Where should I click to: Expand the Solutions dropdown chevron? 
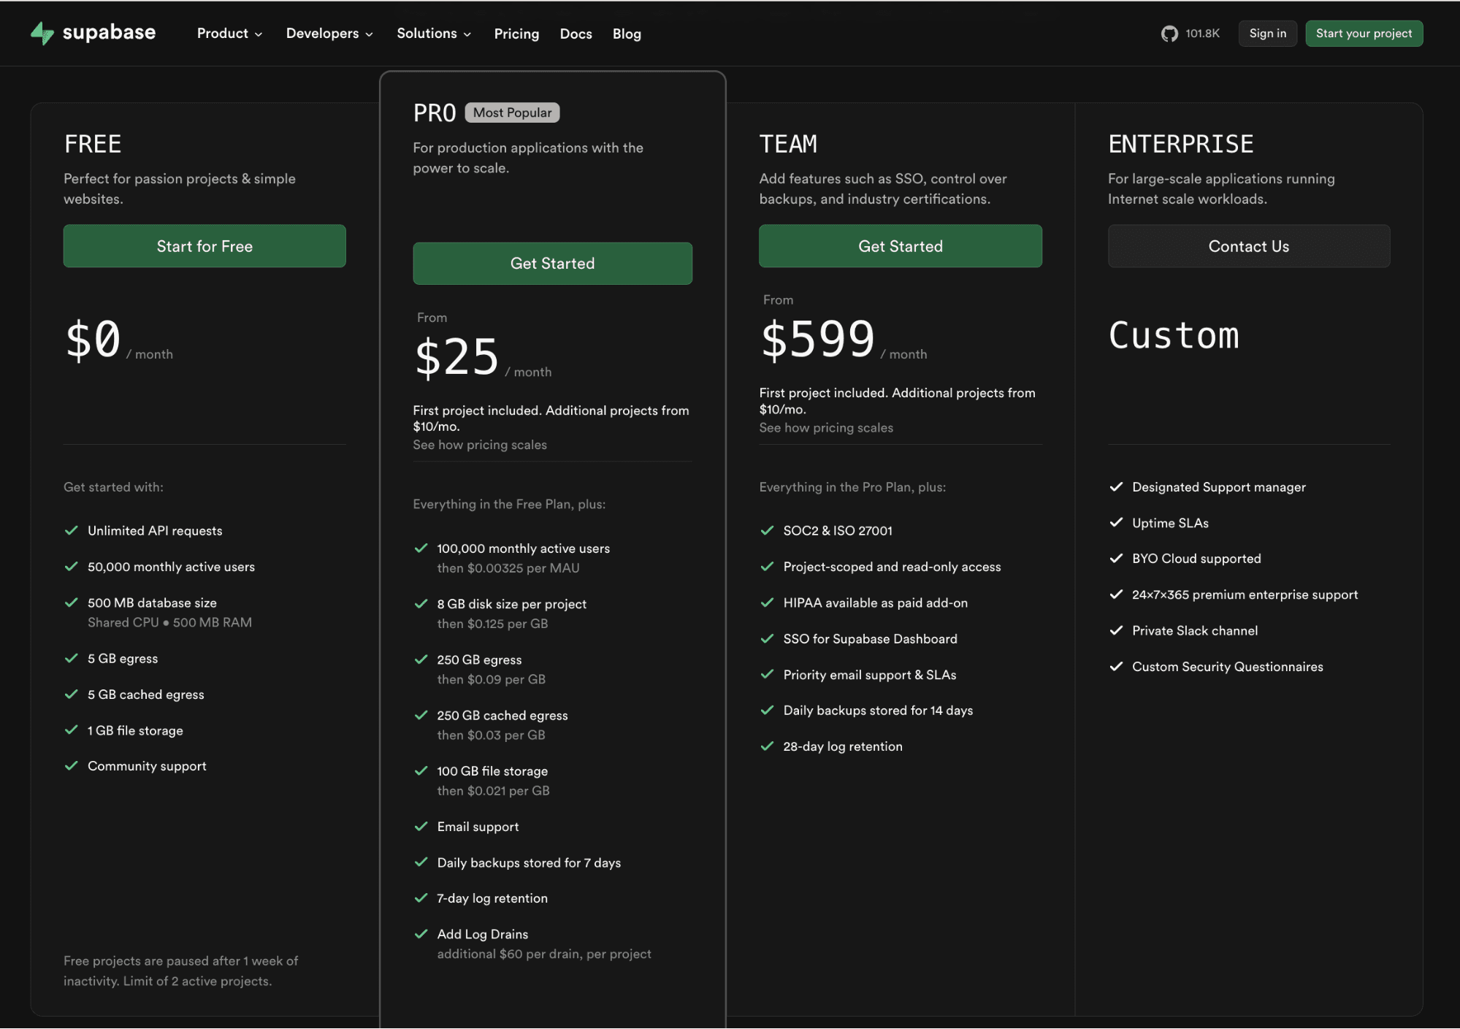[467, 34]
